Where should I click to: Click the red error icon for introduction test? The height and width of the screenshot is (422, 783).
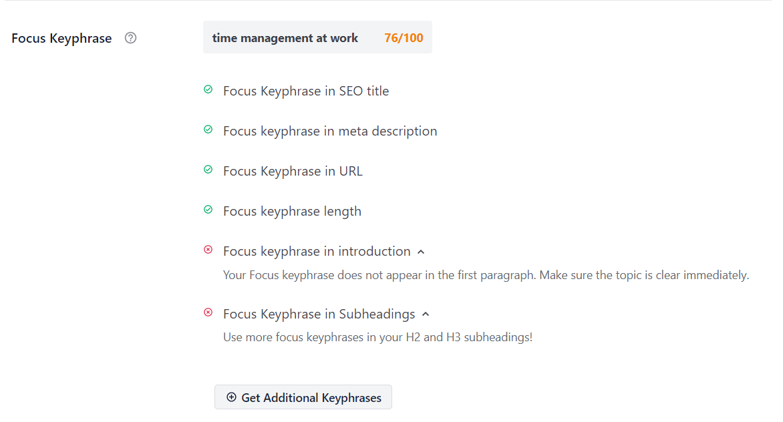208,250
